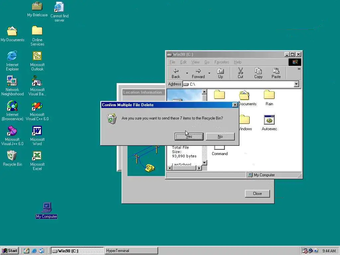Open the Favorites menu in Win98 window
The width and height of the screenshot is (340, 255).
(221, 62)
